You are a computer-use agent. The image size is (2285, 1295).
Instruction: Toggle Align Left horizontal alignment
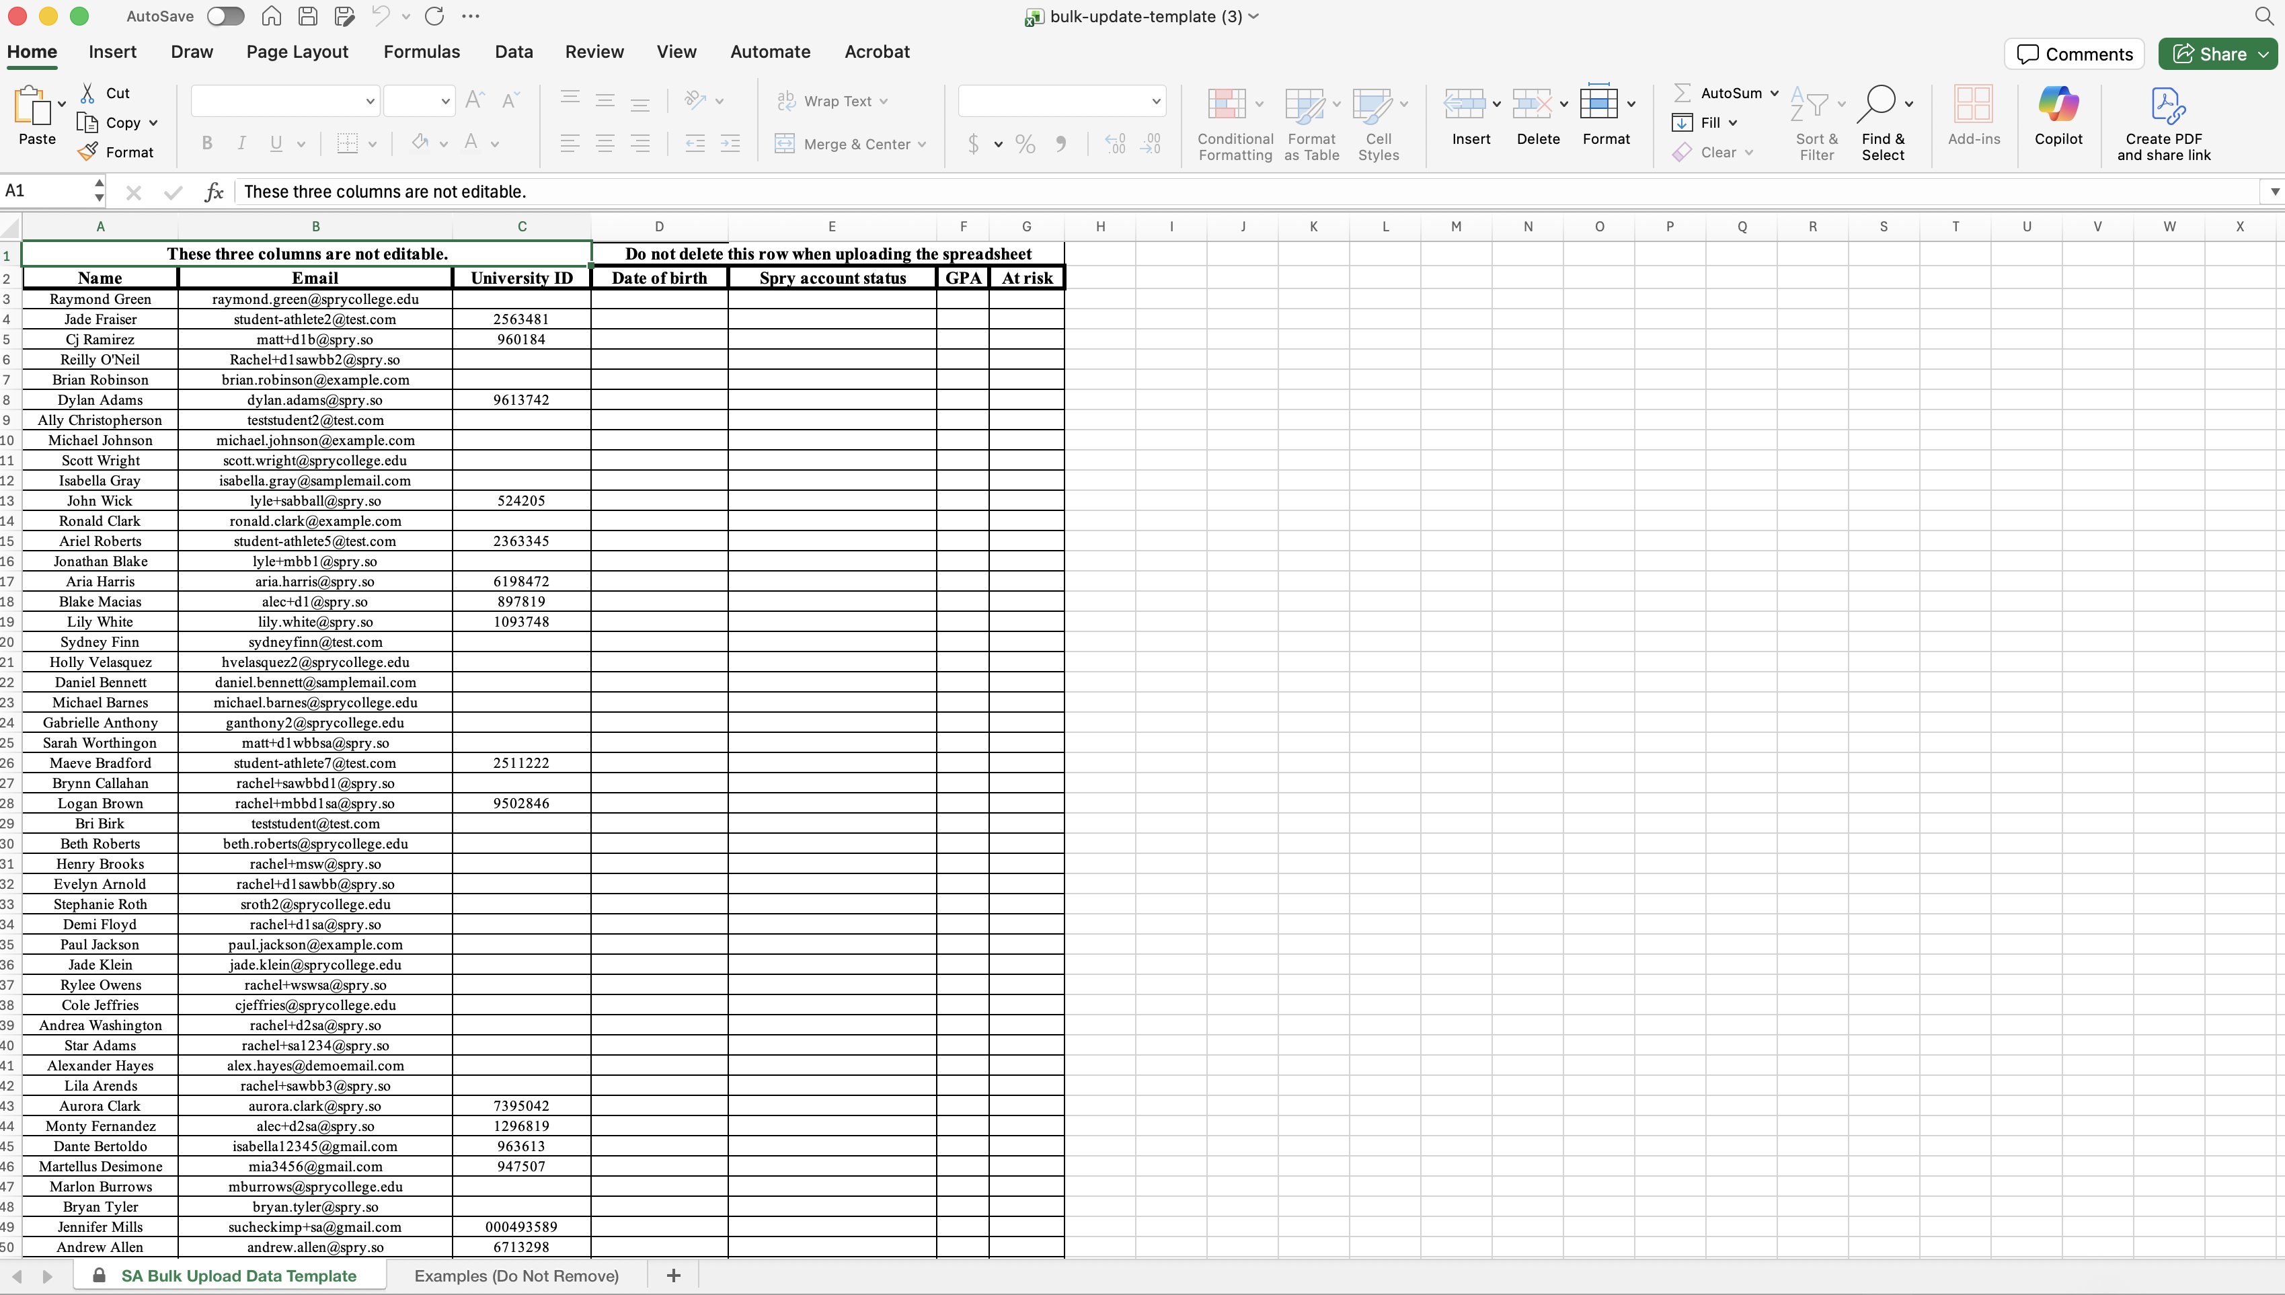pyautogui.click(x=570, y=143)
